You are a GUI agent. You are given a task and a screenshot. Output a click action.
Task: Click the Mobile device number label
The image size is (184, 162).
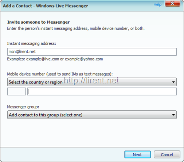pyautogui.click(x=60, y=74)
